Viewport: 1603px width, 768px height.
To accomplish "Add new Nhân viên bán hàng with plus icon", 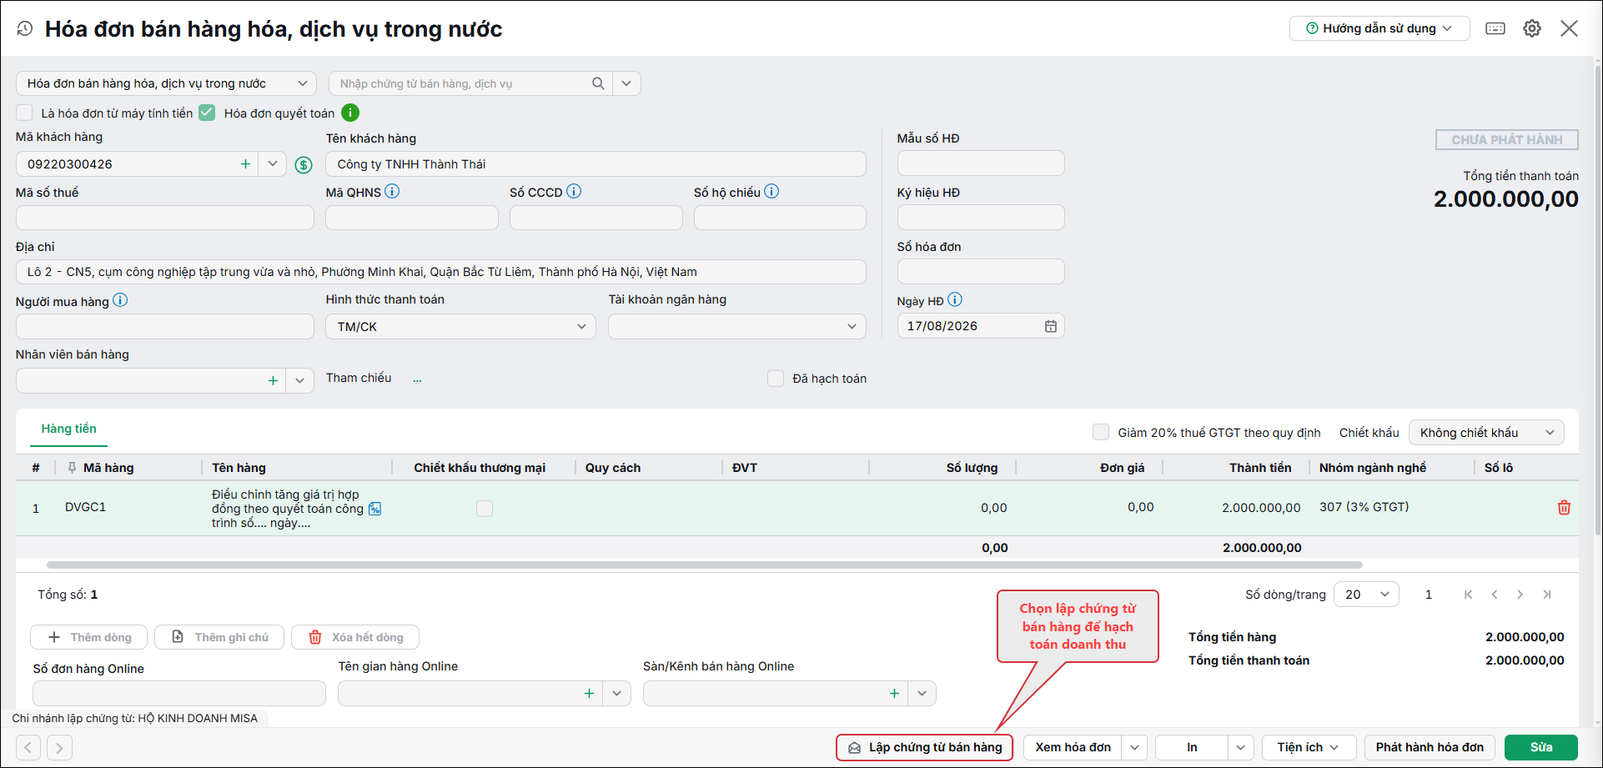I will (273, 380).
